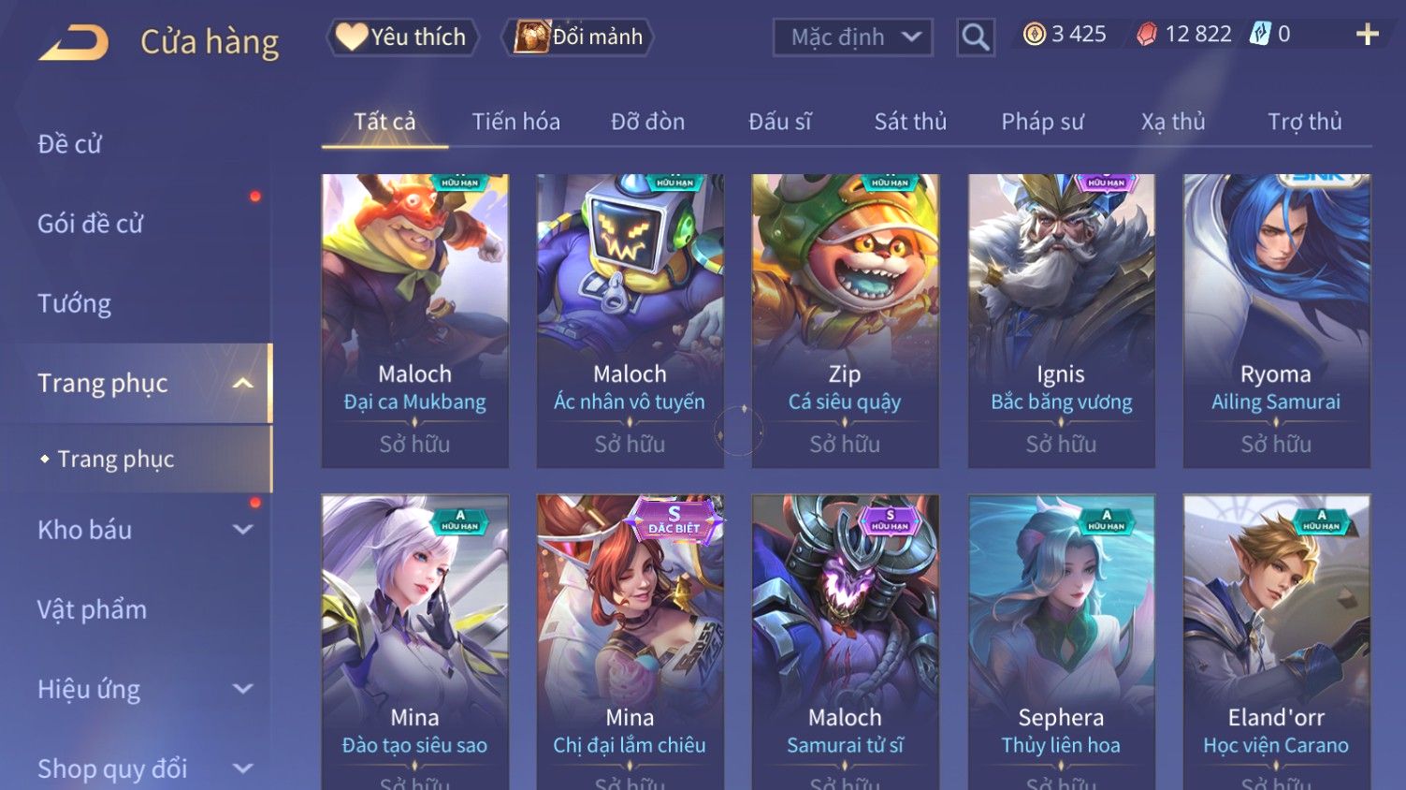Click the red ruby currency icon

pos(1146,35)
